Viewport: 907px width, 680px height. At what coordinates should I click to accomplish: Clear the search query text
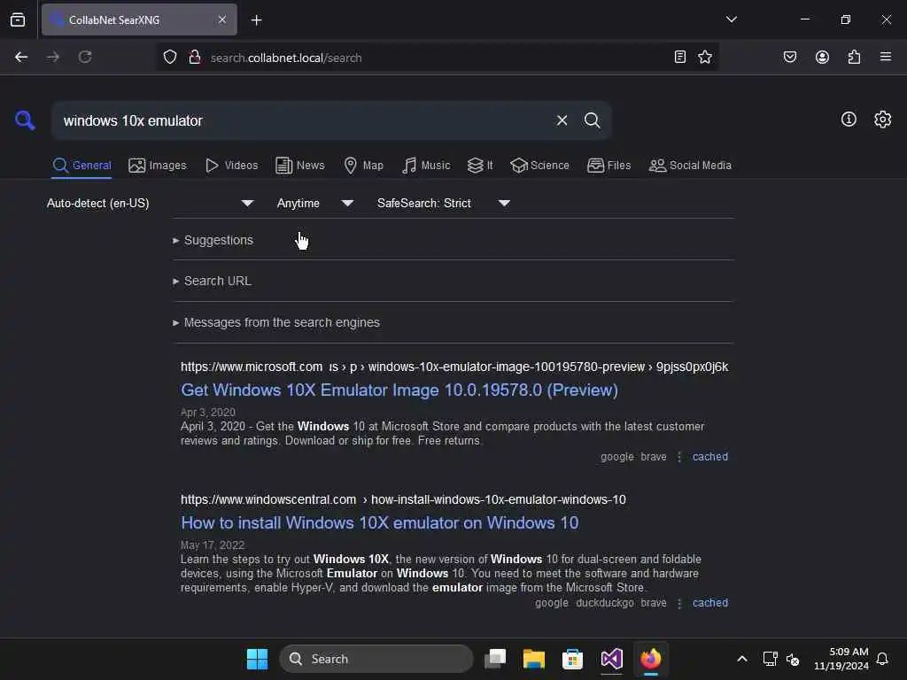click(x=562, y=120)
